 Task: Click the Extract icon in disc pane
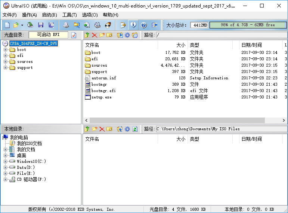pos(120,35)
